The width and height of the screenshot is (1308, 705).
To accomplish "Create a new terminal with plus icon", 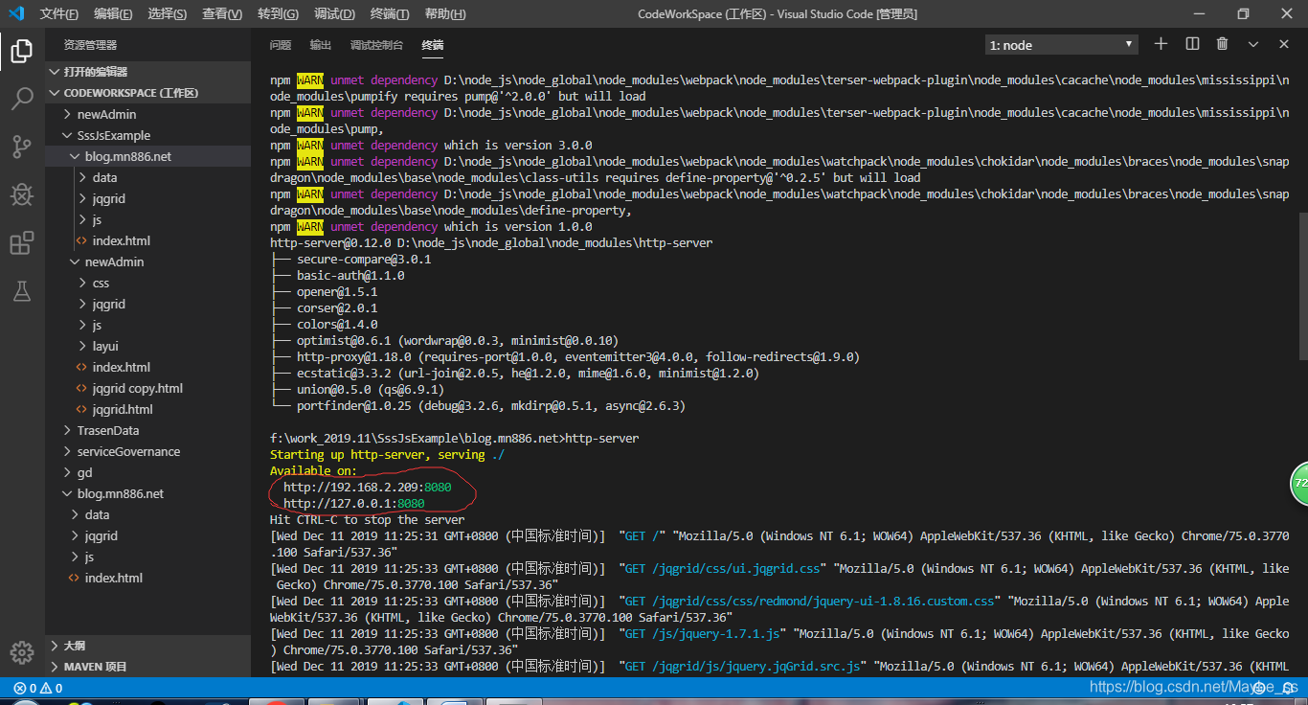I will [1161, 44].
